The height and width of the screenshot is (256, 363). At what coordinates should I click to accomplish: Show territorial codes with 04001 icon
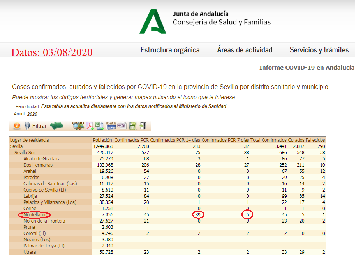(x=78, y=125)
